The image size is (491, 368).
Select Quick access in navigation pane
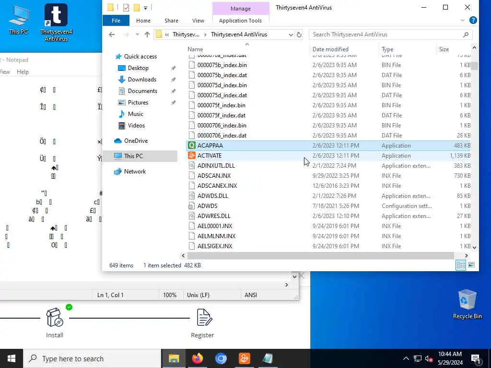click(140, 57)
